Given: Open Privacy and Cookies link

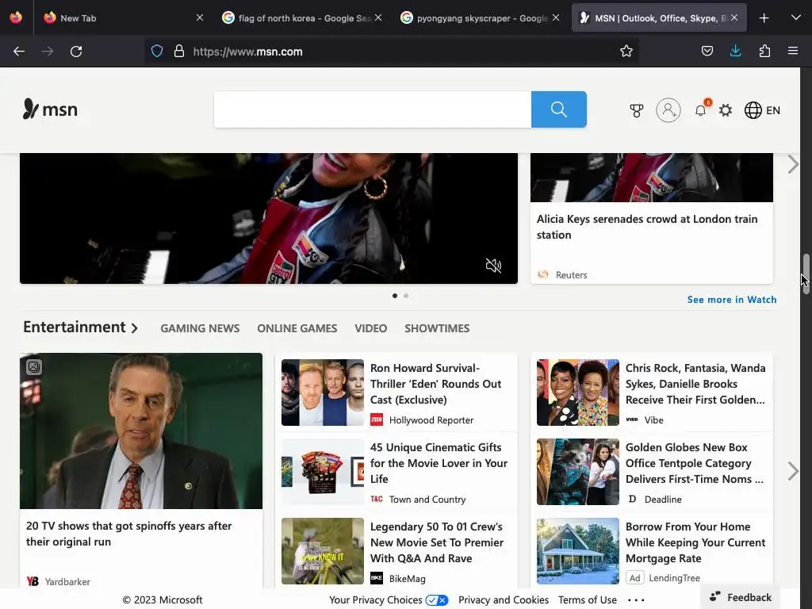Looking at the screenshot, I should pyautogui.click(x=504, y=599).
